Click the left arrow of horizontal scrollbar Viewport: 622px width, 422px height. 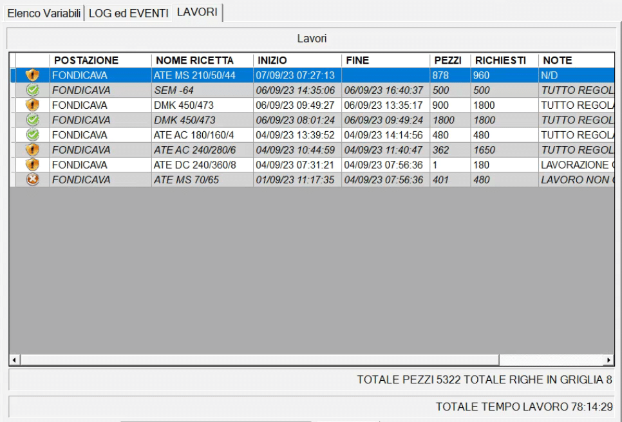point(15,360)
